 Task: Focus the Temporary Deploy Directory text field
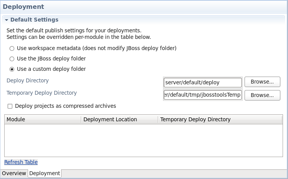(202, 95)
